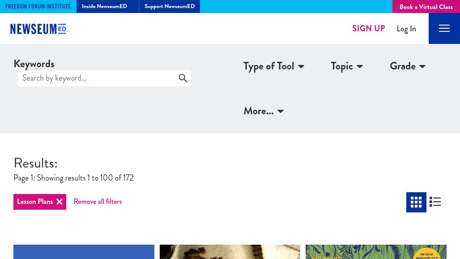Click the X on the Lesson Plans chip
Screen dimensions: 460x259
(60, 202)
